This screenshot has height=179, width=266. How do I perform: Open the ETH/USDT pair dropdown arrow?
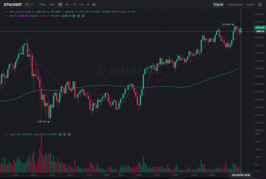pyautogui.click(x=32, y=4)
